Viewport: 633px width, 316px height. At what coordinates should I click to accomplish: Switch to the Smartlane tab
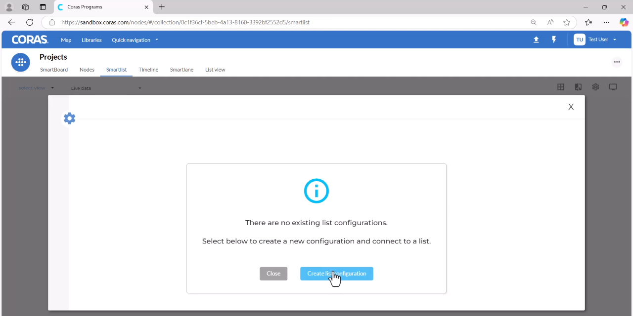pyautogui.click(x=181, y=70)
